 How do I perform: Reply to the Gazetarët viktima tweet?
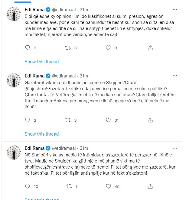27,120
